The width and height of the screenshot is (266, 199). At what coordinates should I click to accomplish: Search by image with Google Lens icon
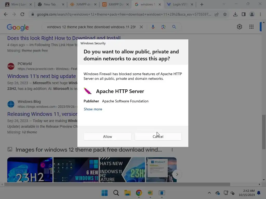click(163, 27)
